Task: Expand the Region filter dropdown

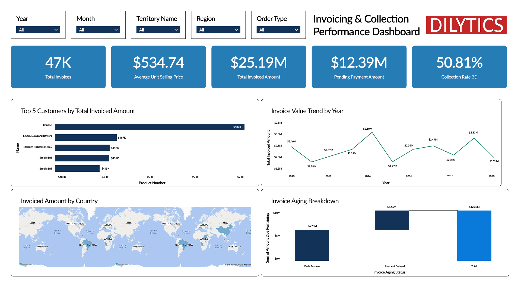Action: pyautogui.click(x=218, y=30)
